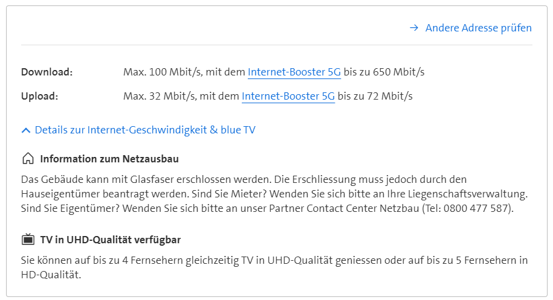Open Internet-Booster 5G link in Download row
Screen dimensions: 553x300
pyautogui.click(x=294, y=72)
